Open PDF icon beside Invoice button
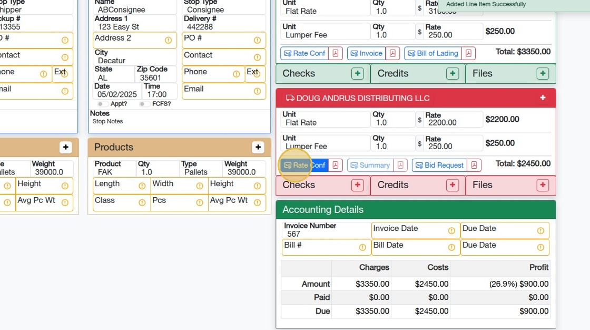The height and width of the screenshot is (330, 590). [x=392, y=53]
